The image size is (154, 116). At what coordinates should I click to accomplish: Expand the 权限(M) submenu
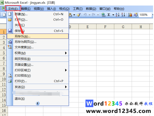coord(38,53)
